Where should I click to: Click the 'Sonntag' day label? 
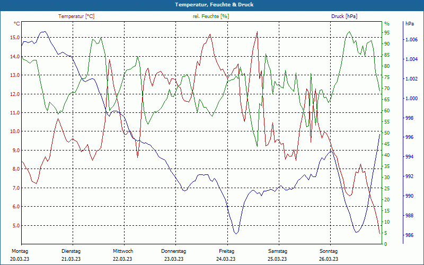tap(329, 251)
